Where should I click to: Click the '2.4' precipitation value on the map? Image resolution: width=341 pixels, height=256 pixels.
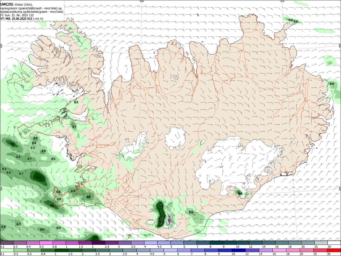(161, 206)
